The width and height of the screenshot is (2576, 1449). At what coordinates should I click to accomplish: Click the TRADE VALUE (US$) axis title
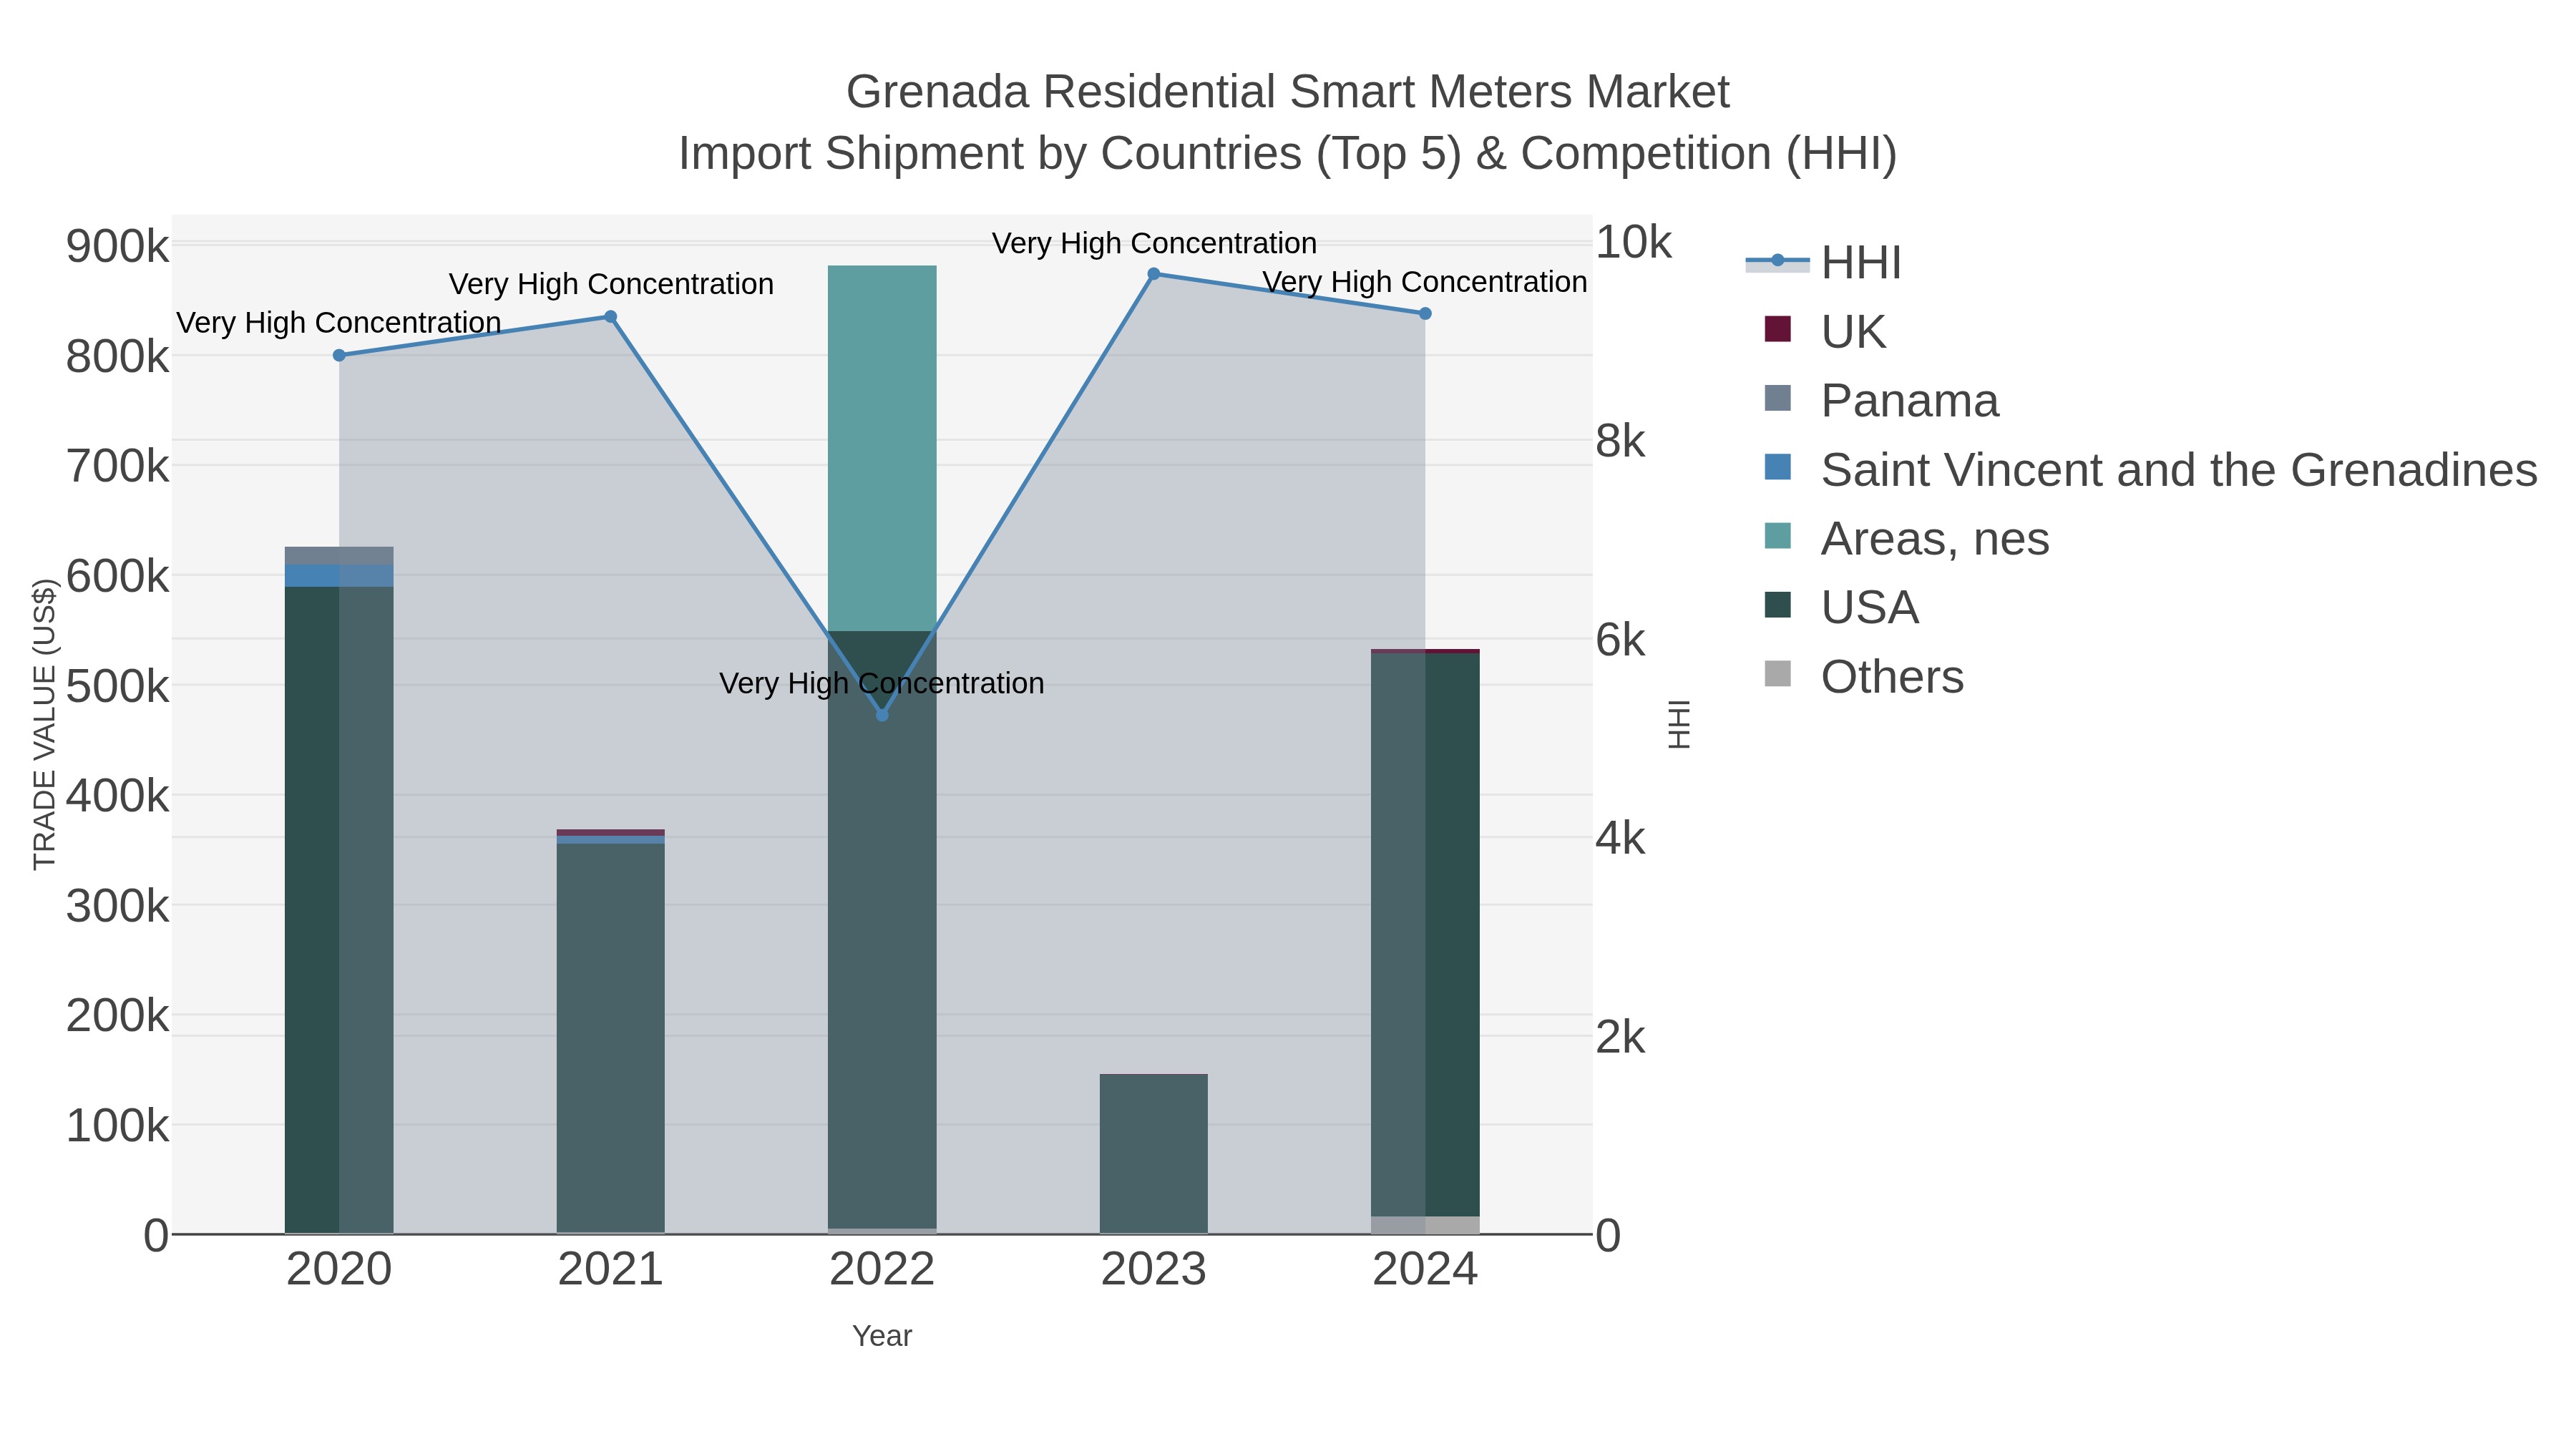click(45, 724)
